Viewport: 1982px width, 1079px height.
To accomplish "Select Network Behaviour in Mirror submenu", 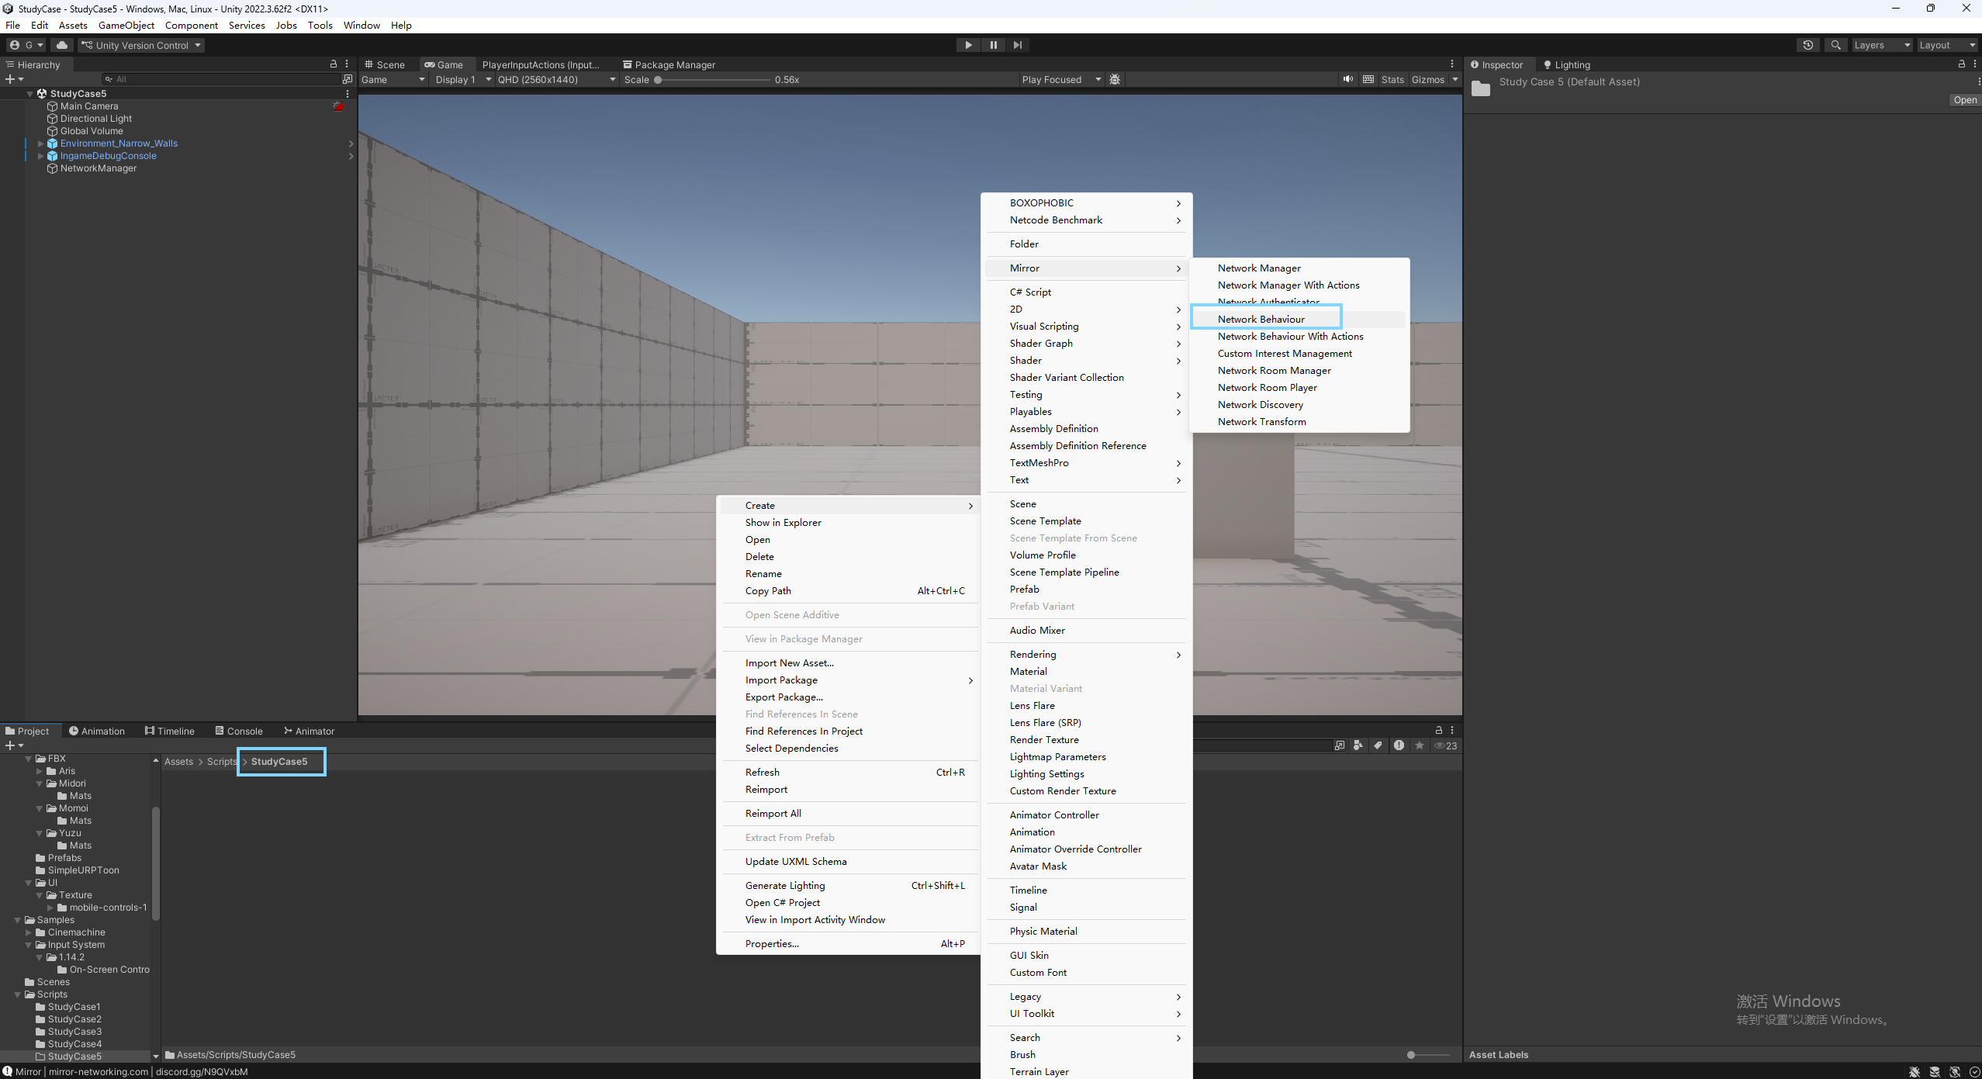I will pyautogui.click(x=1261, y=319).
